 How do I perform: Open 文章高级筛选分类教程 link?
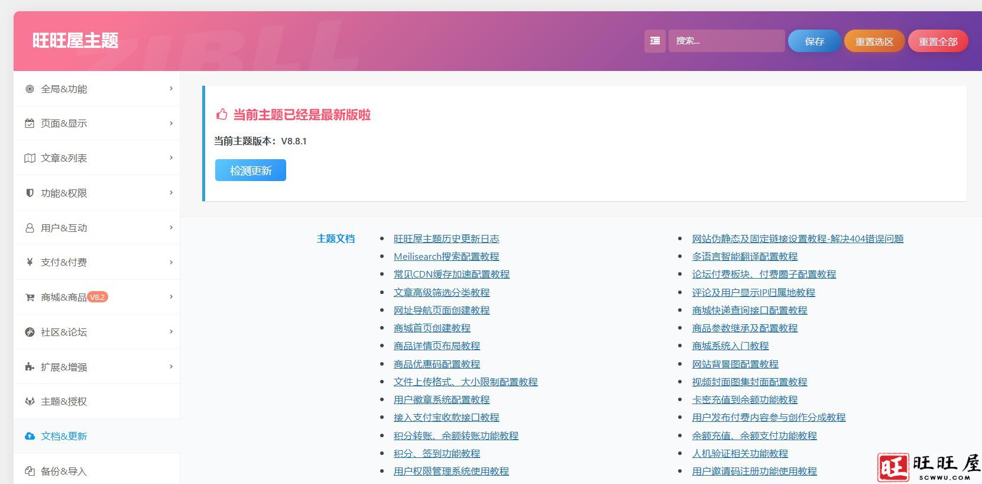point(442,292)
